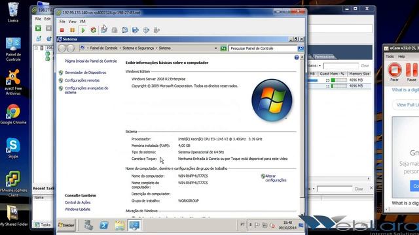This screenshot has height=235, width=419.
Task: Click the green Power On play button
Action: [83, 30]
